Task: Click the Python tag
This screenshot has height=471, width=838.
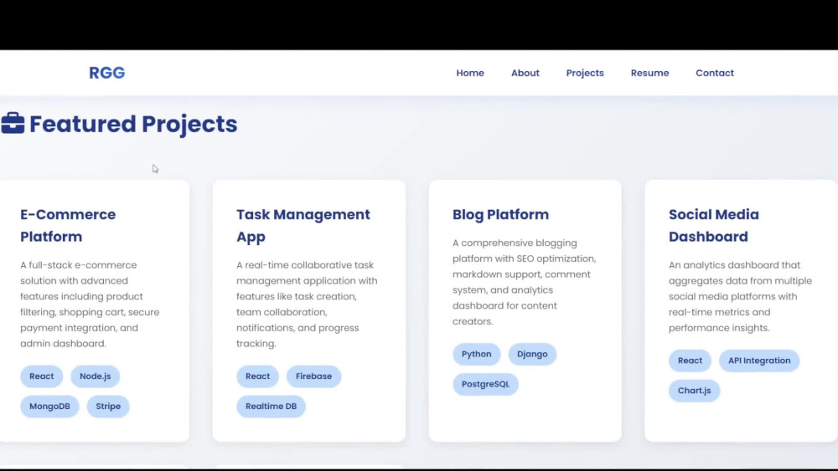Action: point(476,354)
